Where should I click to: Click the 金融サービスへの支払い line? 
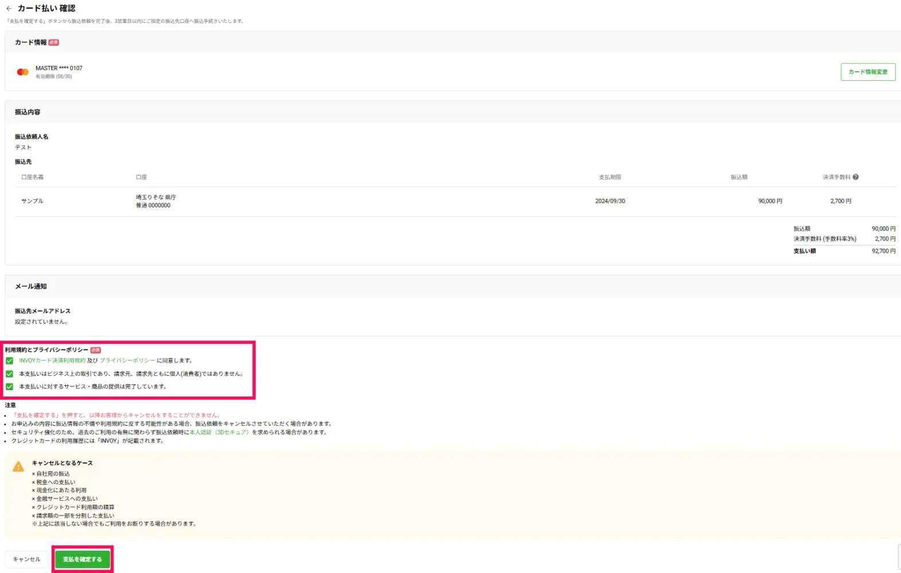pos(65,499)
